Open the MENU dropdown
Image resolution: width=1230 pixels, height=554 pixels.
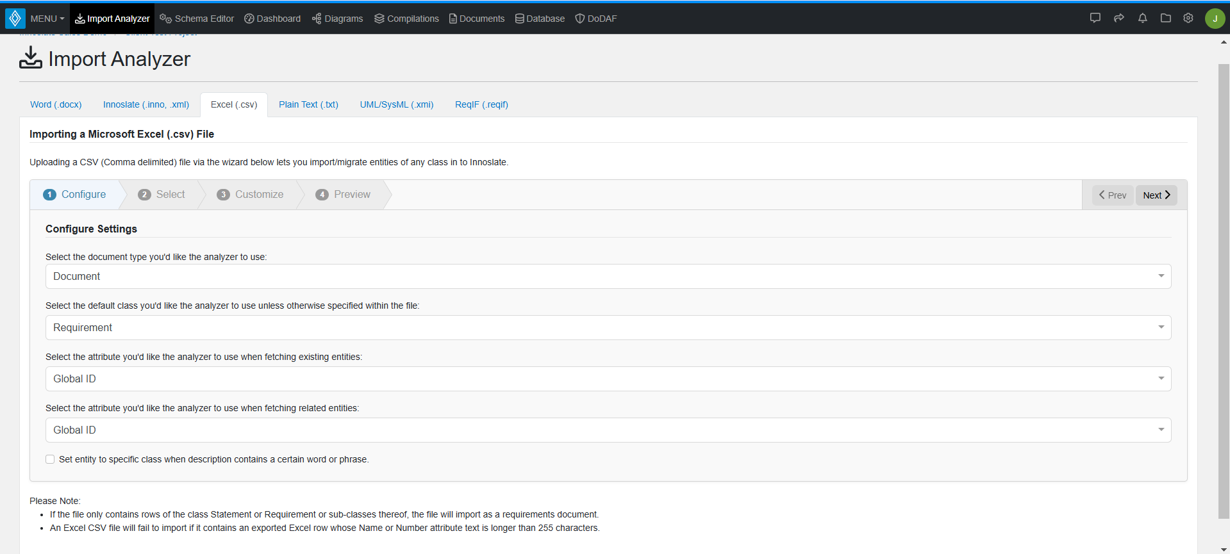tap(47, 19)
